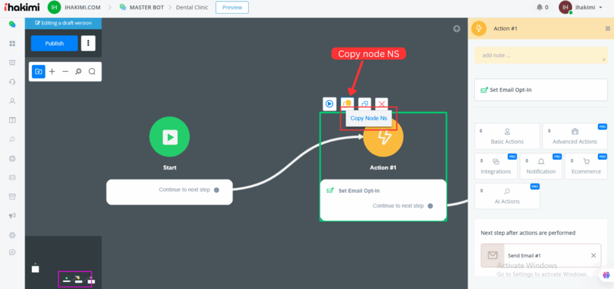Click the Publish button

click(x=55, y=43)
